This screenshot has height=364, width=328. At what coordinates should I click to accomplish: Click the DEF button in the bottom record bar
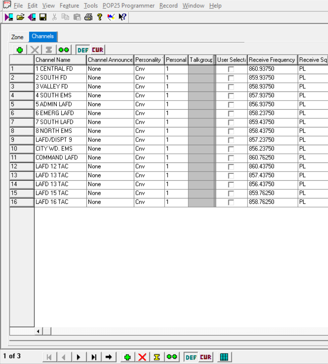(191, 357)
